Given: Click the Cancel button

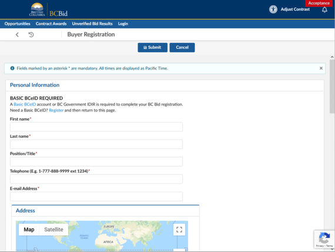Looking at the screenshot, I should click(182, 48).
